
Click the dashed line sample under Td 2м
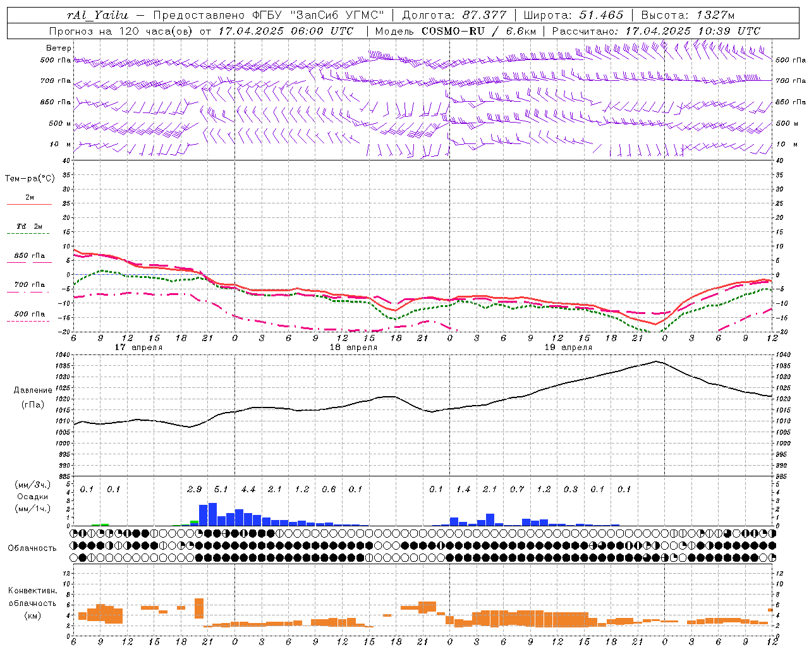point(28,234)
